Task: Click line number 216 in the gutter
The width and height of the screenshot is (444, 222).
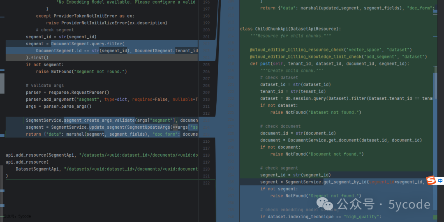Action: pyautogui.click(x=206, y=141)
